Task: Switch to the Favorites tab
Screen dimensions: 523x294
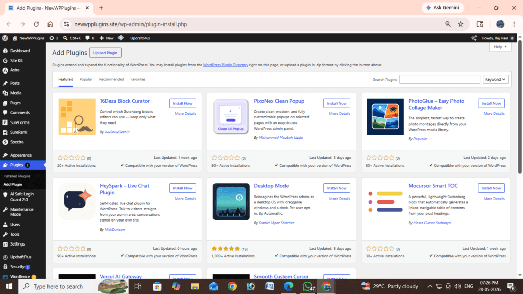Action: 138,79
